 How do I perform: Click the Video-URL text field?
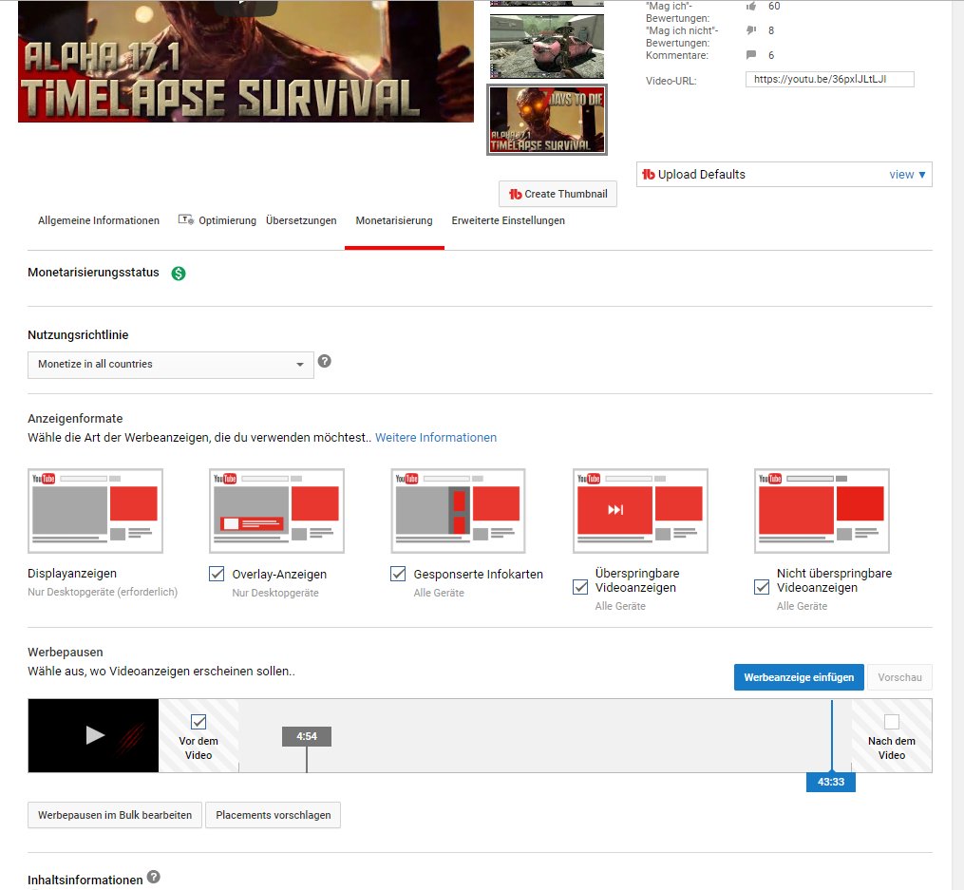click(x=829, y=79)
